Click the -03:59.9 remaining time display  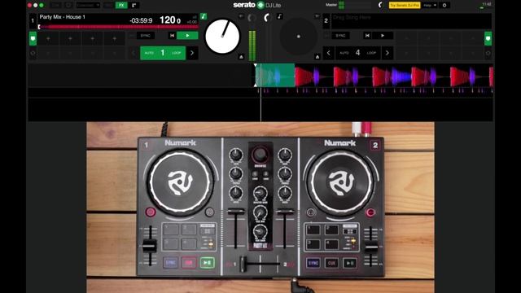[x=141, y=20]
